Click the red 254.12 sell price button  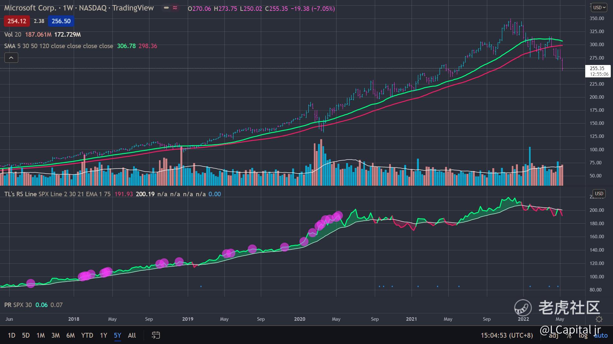click(x=17, y=21)
